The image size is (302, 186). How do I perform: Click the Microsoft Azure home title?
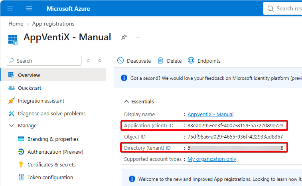click(68, 9)
